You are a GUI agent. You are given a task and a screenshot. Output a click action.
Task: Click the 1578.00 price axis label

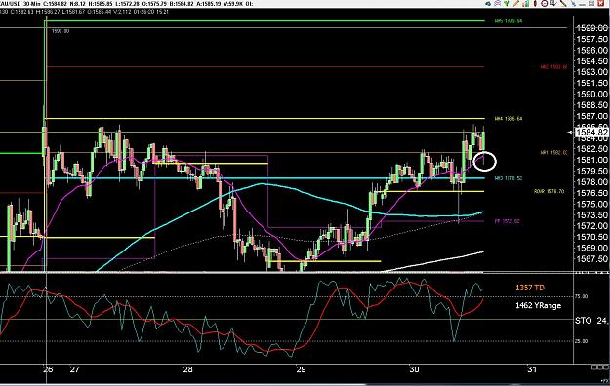coord(591,182)
